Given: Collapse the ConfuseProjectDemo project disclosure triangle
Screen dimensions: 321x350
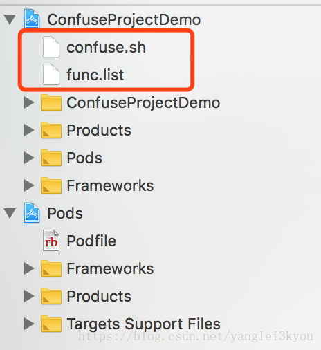Looking at the screenshot, I should tap(10, 19).
